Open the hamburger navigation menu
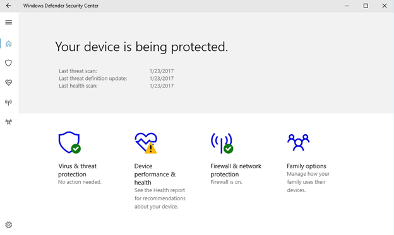Viewport: 394px width, 235px height. (9, 22)
